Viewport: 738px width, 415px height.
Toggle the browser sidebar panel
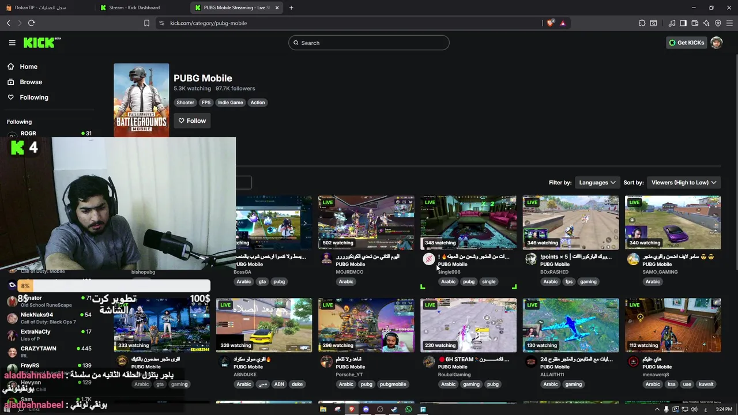pos(683,23)
